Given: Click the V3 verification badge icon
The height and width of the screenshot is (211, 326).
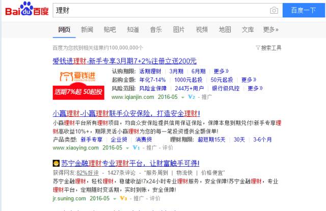Looking at the screenshot, I should point(123,198).
